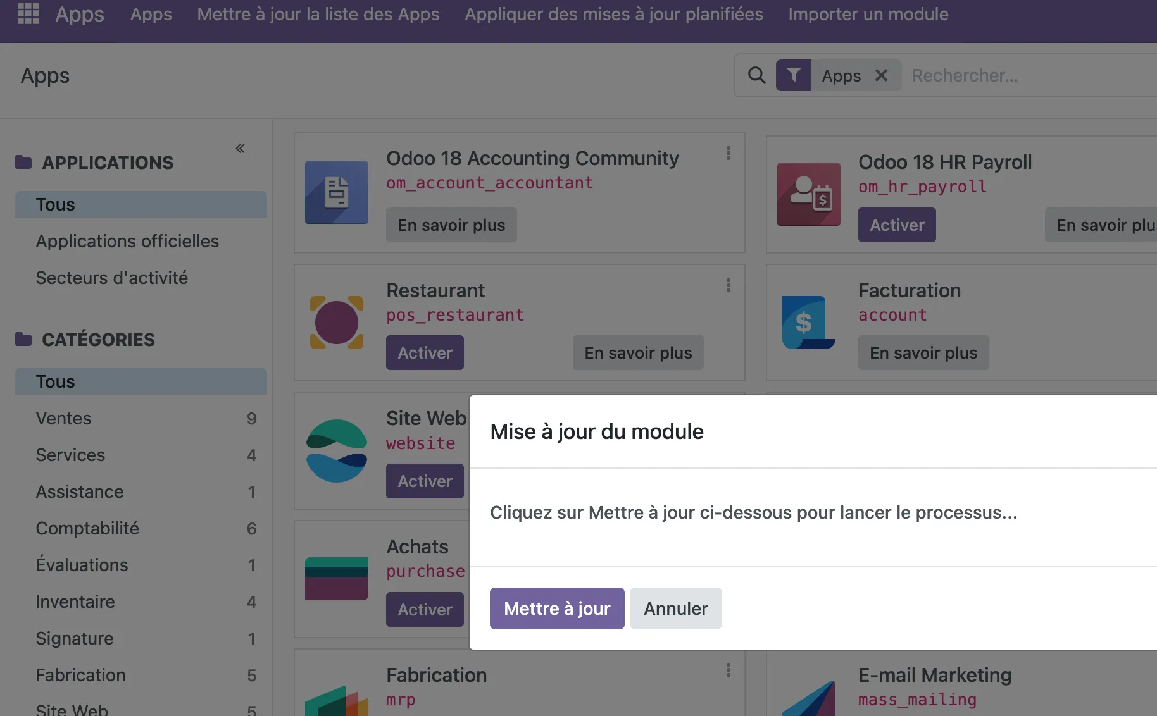Click the Restaurant app icon

[337, 323]
